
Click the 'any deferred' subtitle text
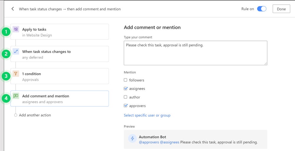coord(32,58)
